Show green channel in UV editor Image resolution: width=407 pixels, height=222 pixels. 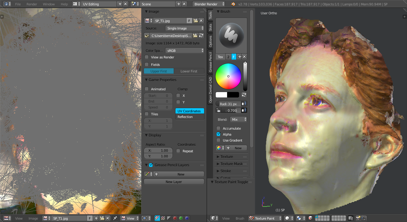tap(181, 218)
